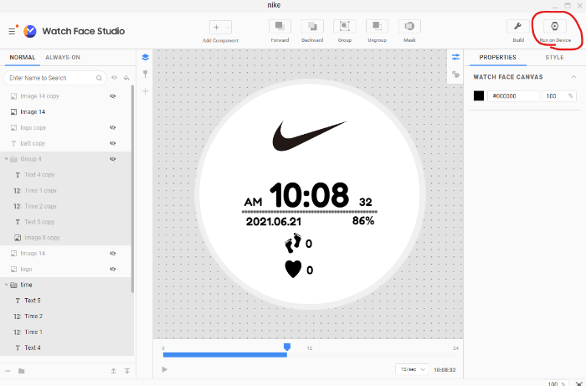Switch to the ALWAYS-ON tab
The image size is (586, 386).
point(63,57)
